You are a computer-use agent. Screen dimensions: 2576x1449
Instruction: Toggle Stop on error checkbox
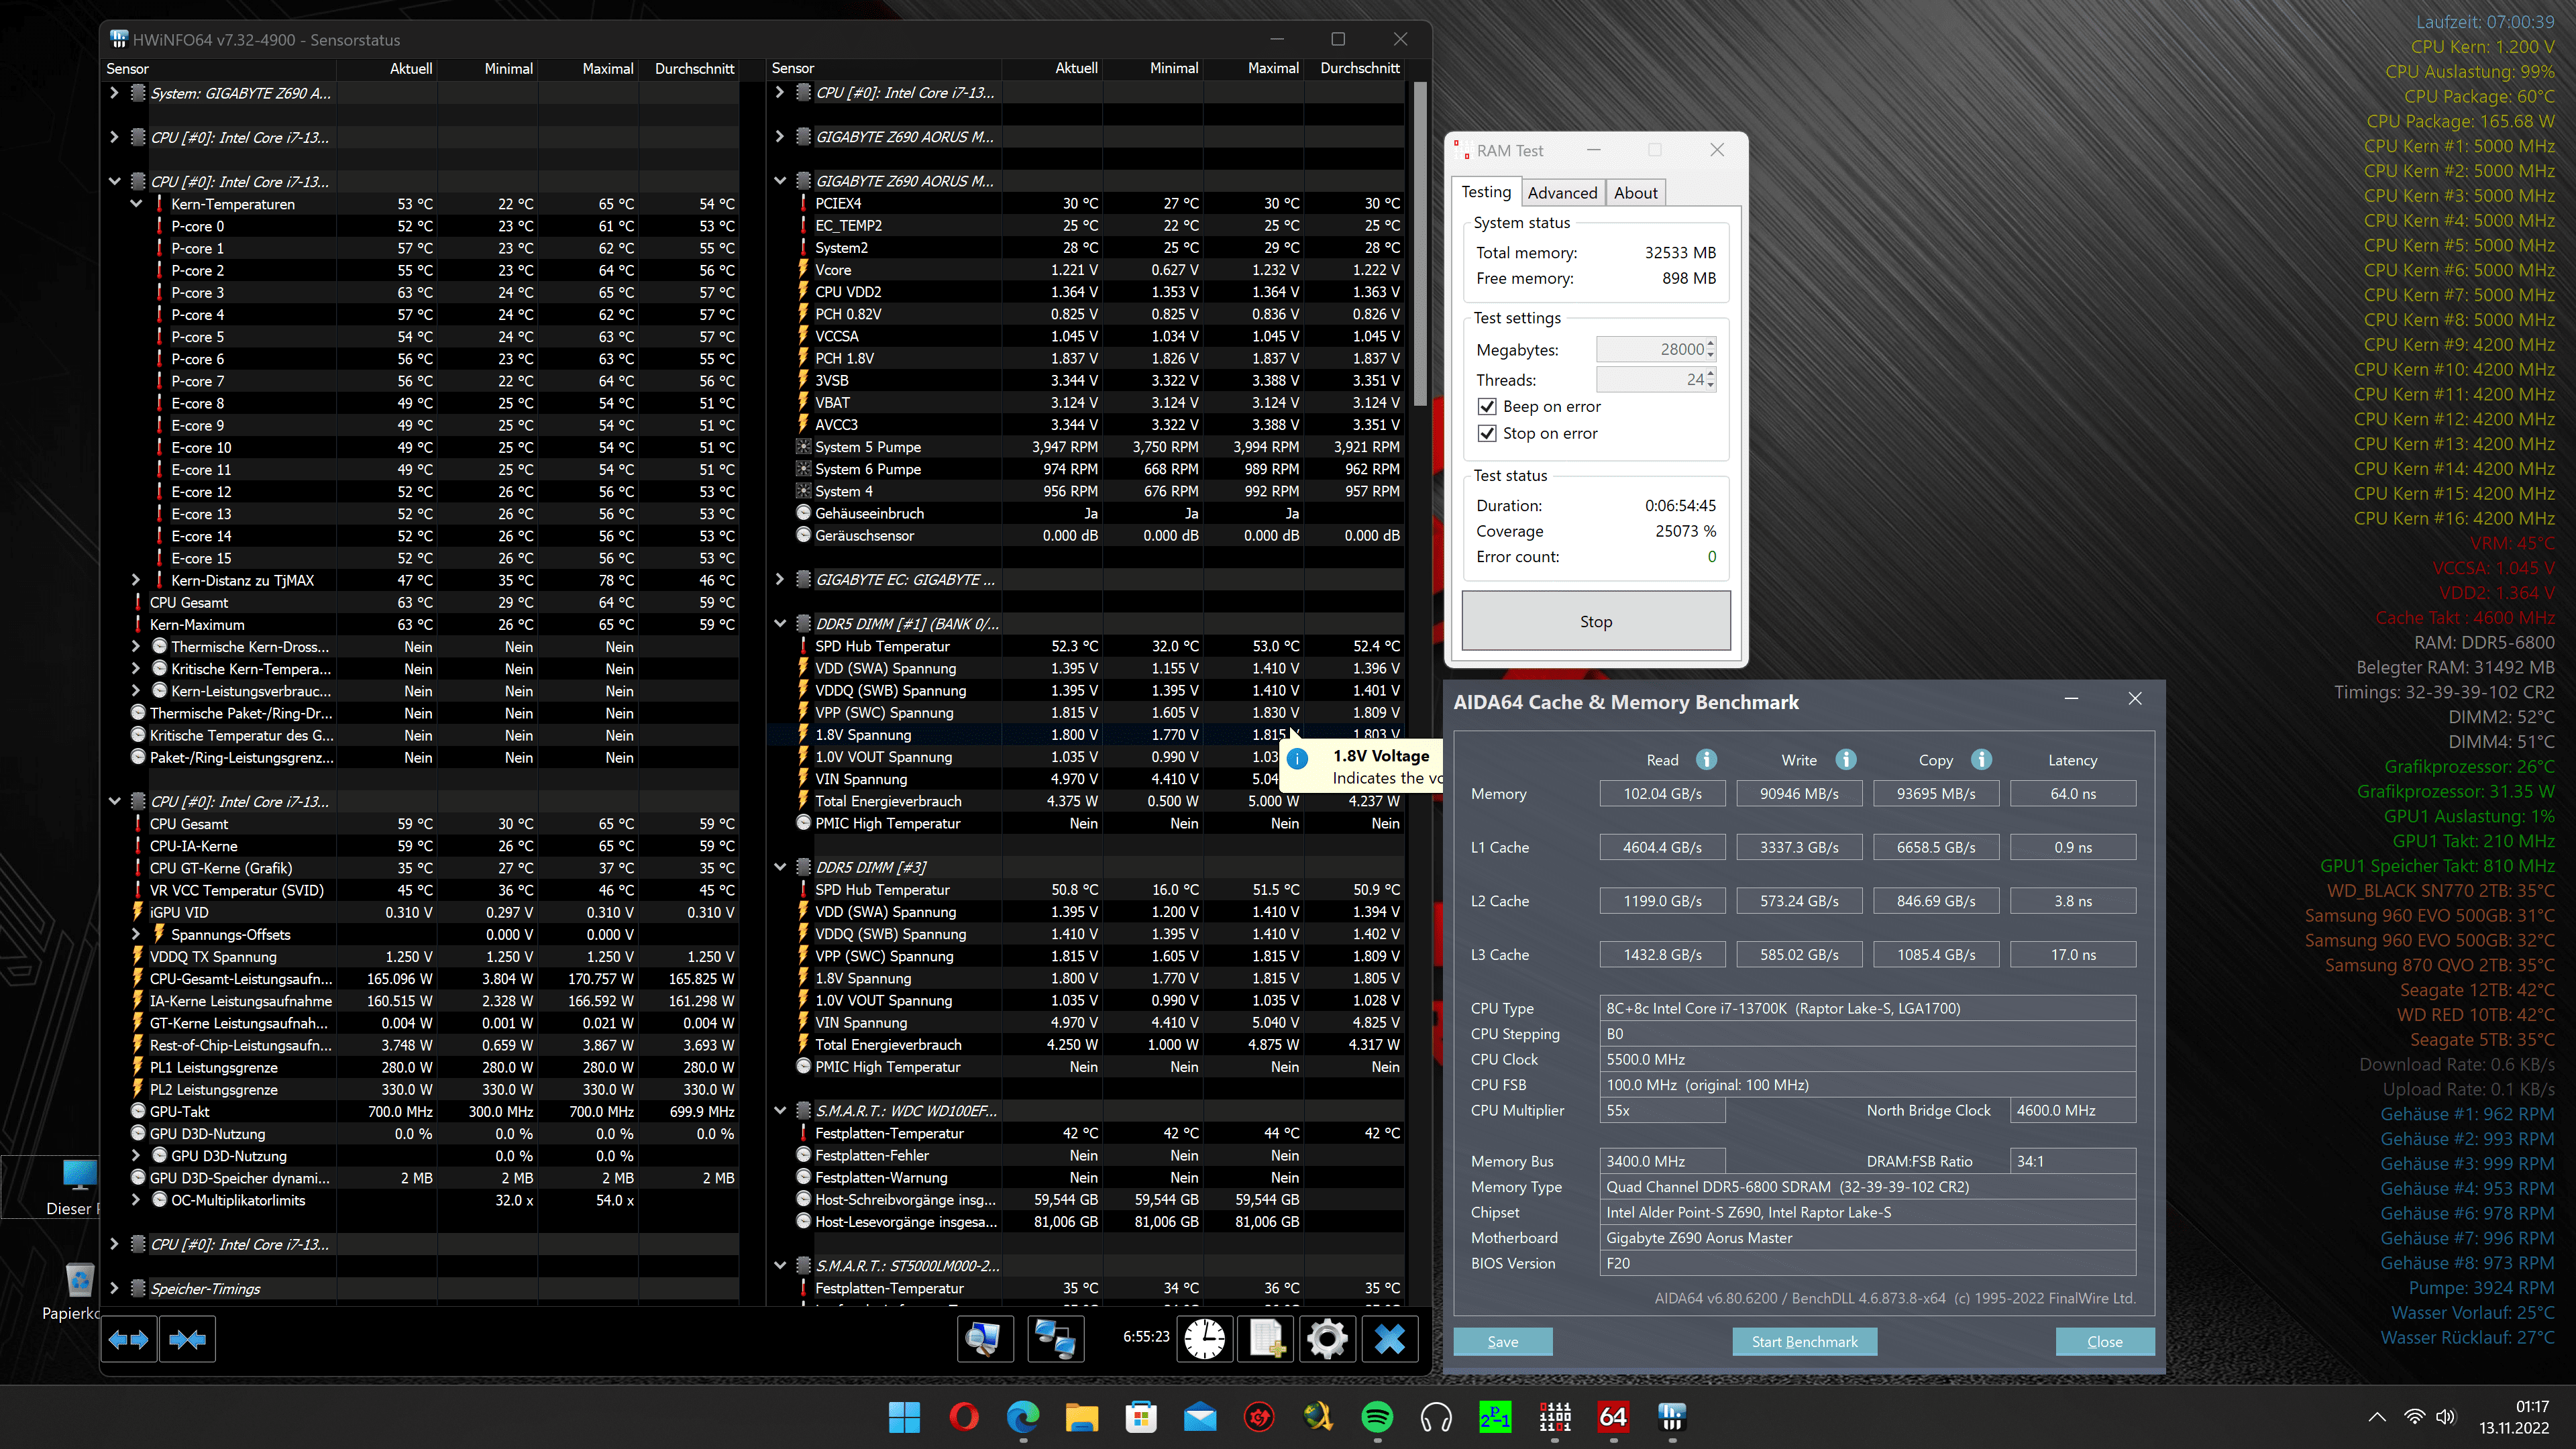[x=1487, y=433]
